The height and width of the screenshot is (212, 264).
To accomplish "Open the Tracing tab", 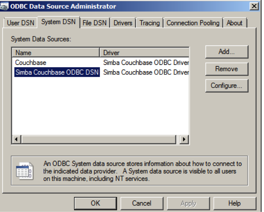I will pos(149,23).
